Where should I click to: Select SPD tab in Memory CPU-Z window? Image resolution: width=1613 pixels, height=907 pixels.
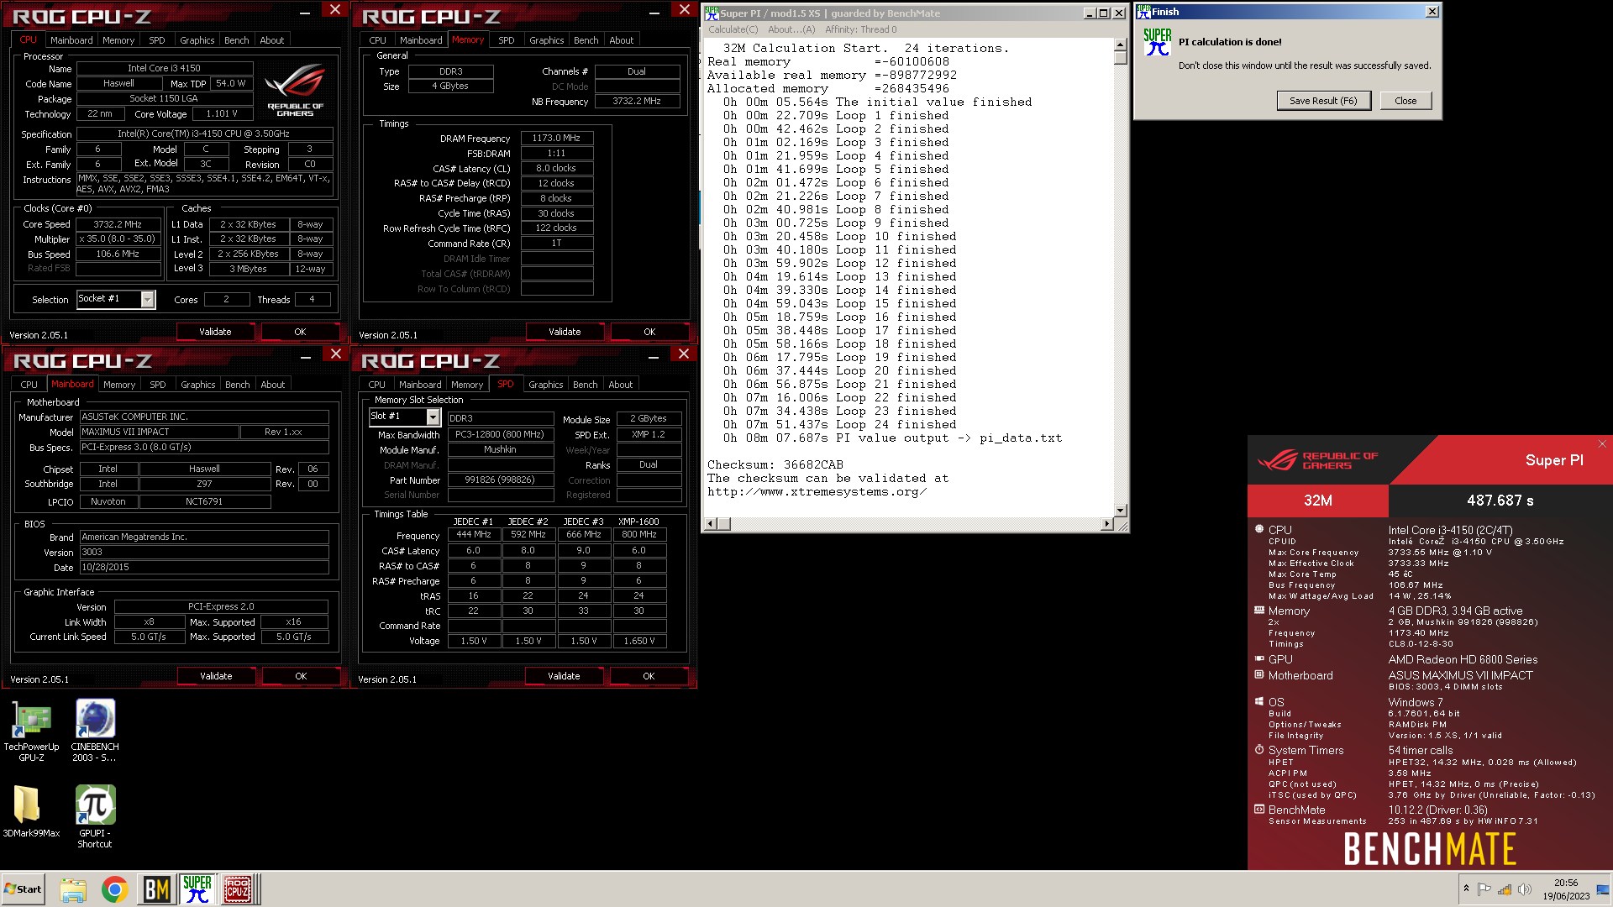point(507,40)
